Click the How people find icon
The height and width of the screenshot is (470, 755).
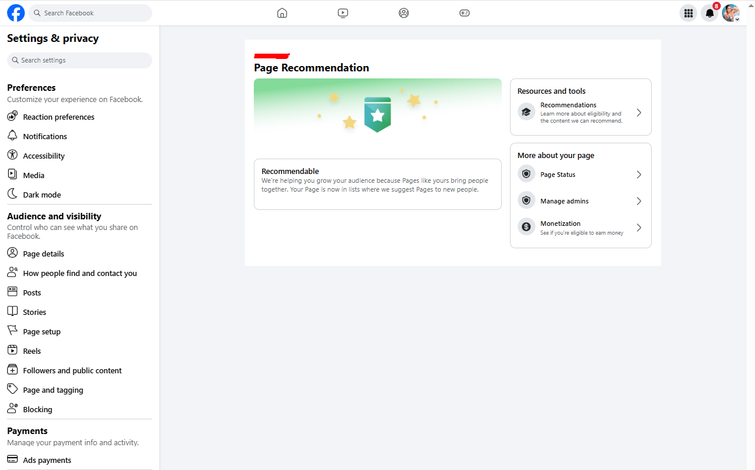click(12, 272)
